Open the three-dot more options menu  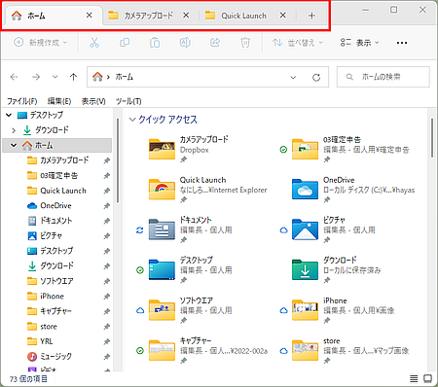[x=402, y=43]
